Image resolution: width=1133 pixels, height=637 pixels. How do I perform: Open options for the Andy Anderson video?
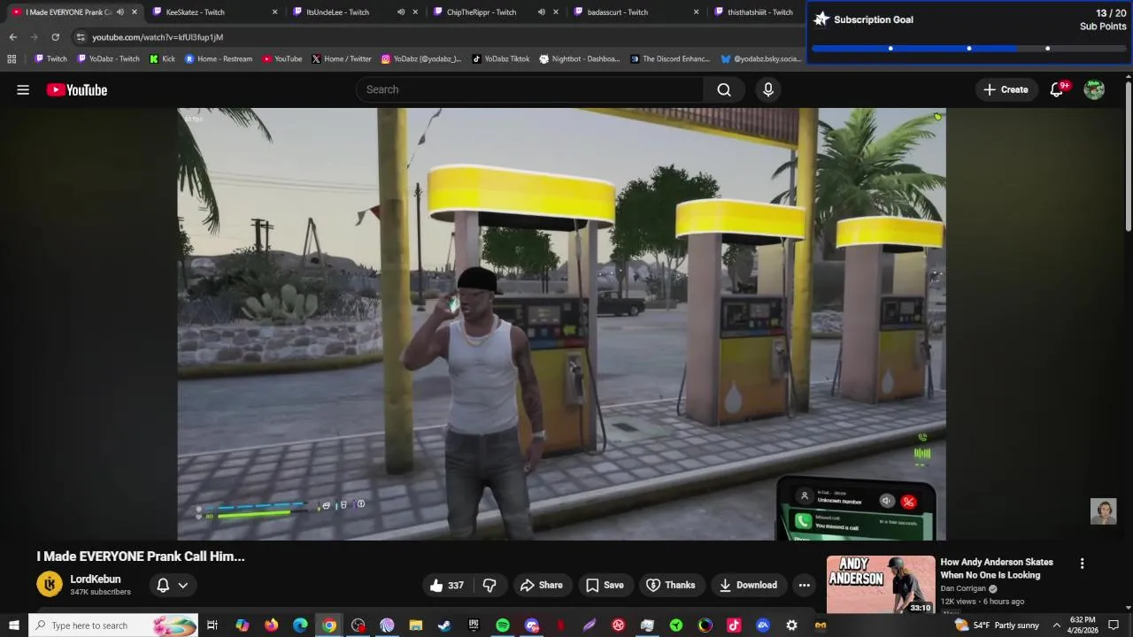tap(1082, 564)
